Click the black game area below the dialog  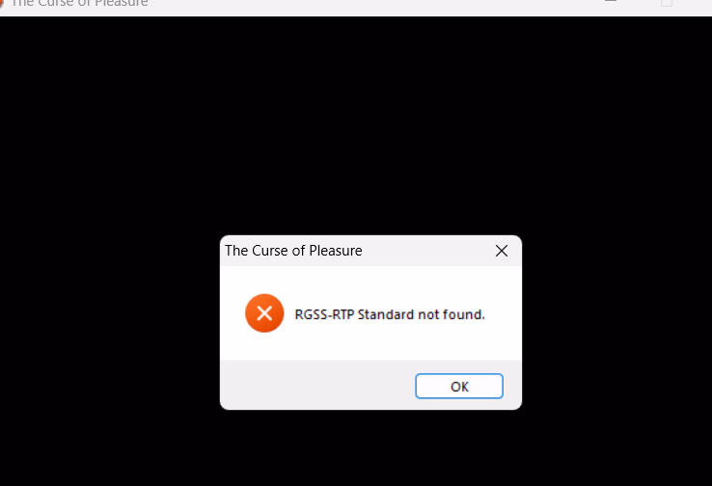click(x=356, y=448)
